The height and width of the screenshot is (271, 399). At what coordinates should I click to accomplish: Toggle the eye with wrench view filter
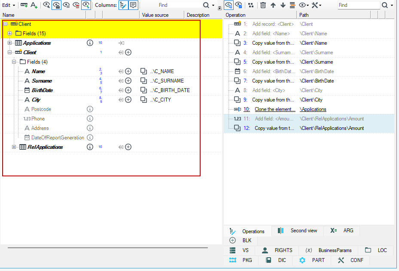(46, 5)
